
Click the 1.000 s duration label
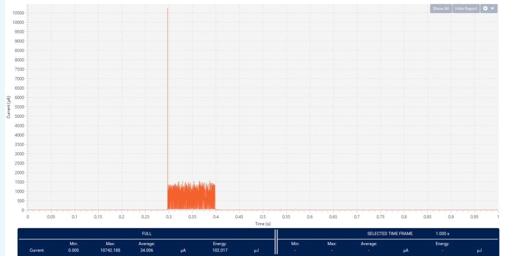click(x=442, y=233)
